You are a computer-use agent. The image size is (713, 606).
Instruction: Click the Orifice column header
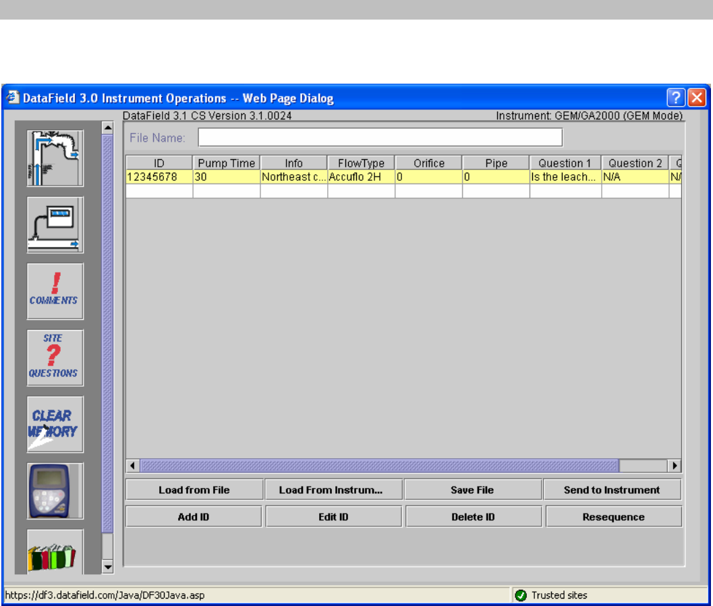[429, 163]
